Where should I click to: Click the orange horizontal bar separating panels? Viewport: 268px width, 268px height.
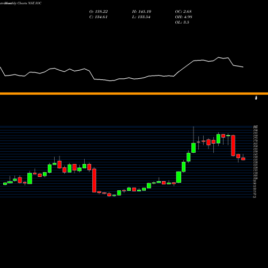134,93
